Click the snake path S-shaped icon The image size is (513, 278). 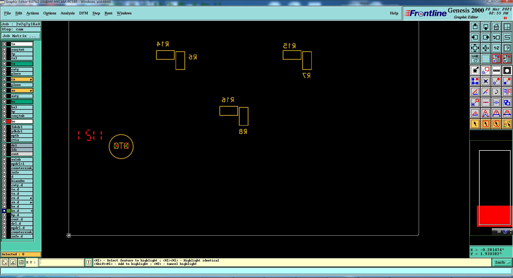click(x=507, y=37)
